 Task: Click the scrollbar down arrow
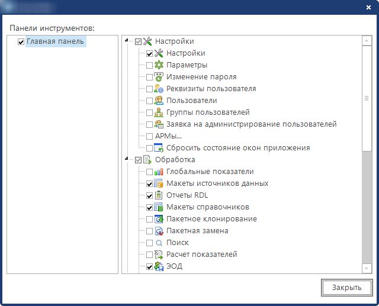point(367,268)
